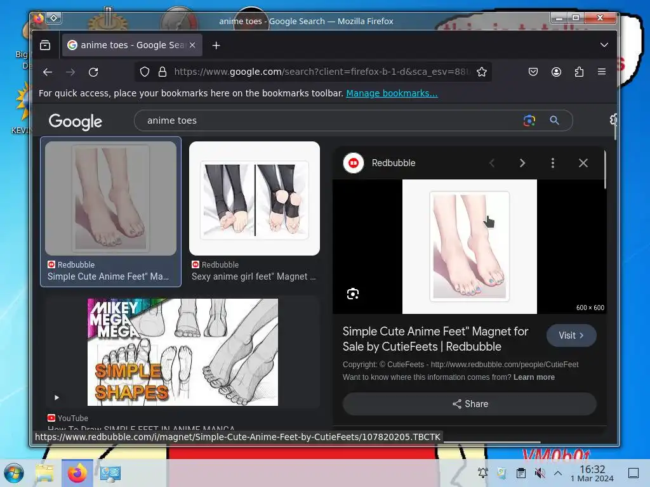Open the extensions puzzle icon
Viewport: 650px width, 487px height.
579,72
